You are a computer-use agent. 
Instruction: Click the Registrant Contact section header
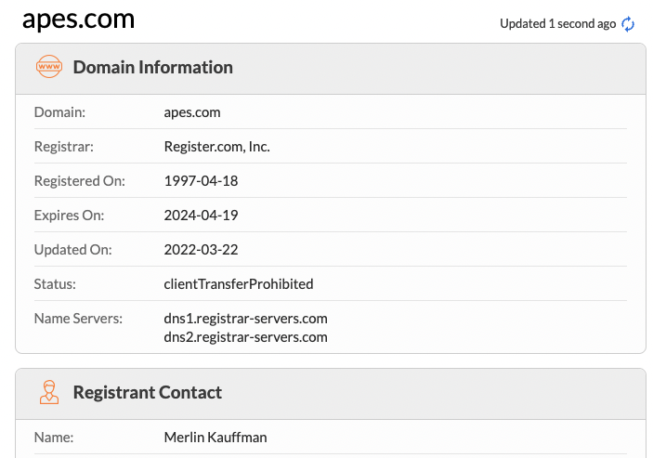[148, 392]
